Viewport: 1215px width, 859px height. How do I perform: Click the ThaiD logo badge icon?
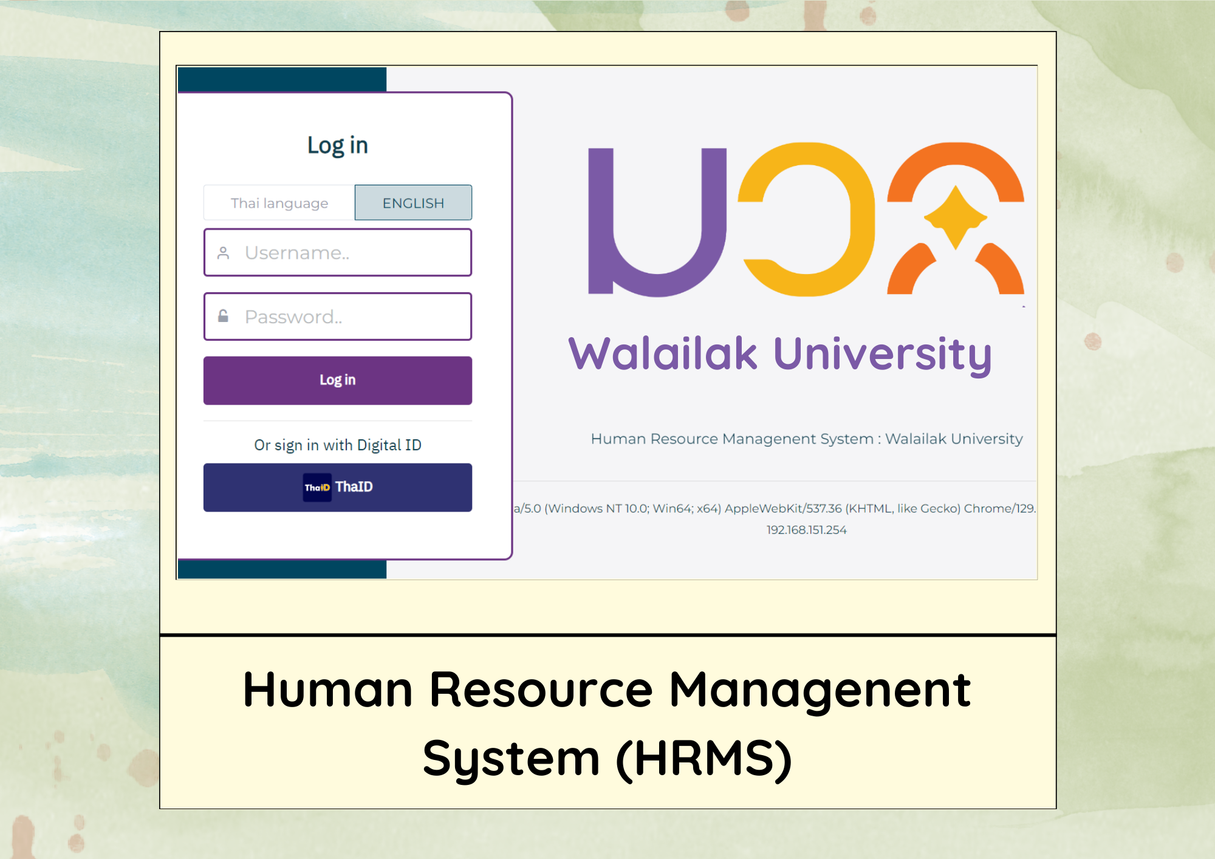point(317,487)
